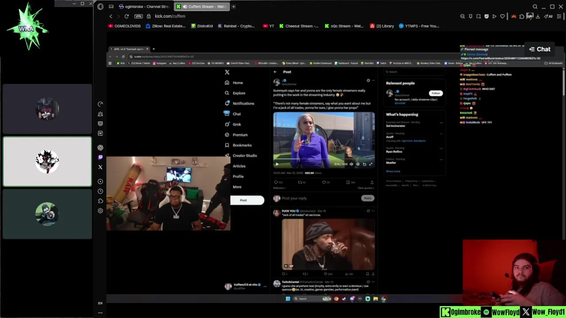Click the Chat button on the stream
Viewport: 566px width, 318px height.
click(x=540, y=49)
